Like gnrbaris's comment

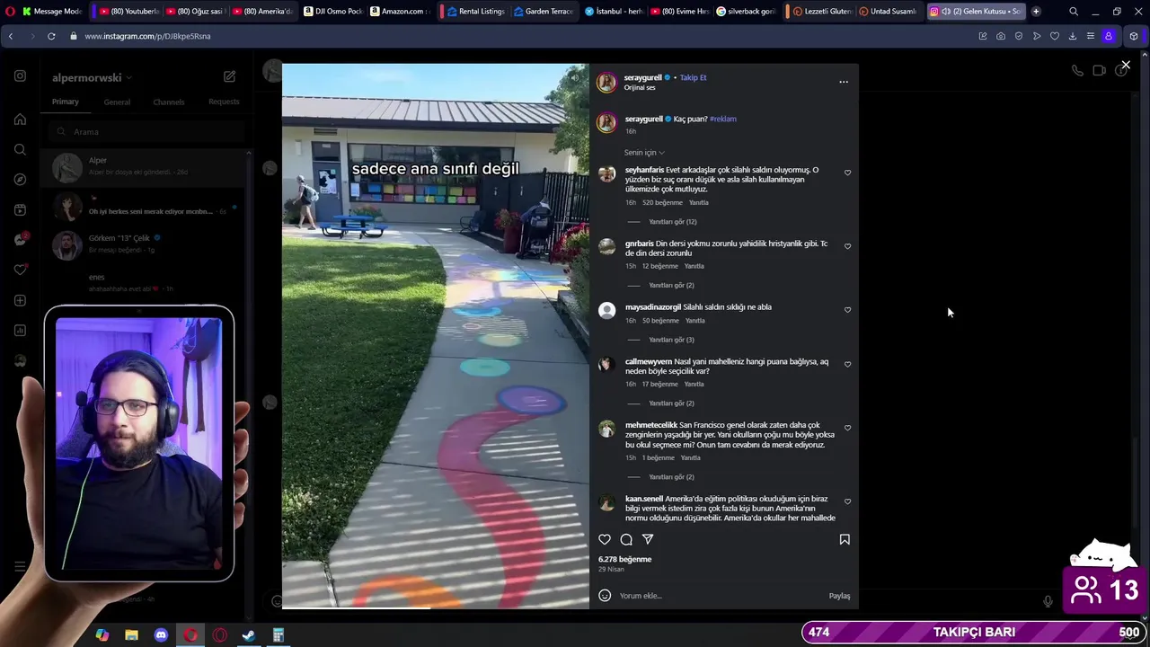pos(847,246)
